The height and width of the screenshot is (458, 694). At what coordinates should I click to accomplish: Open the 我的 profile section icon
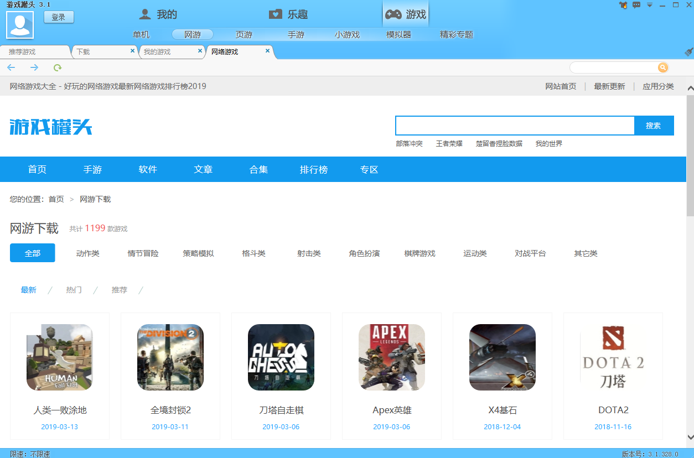145,14
